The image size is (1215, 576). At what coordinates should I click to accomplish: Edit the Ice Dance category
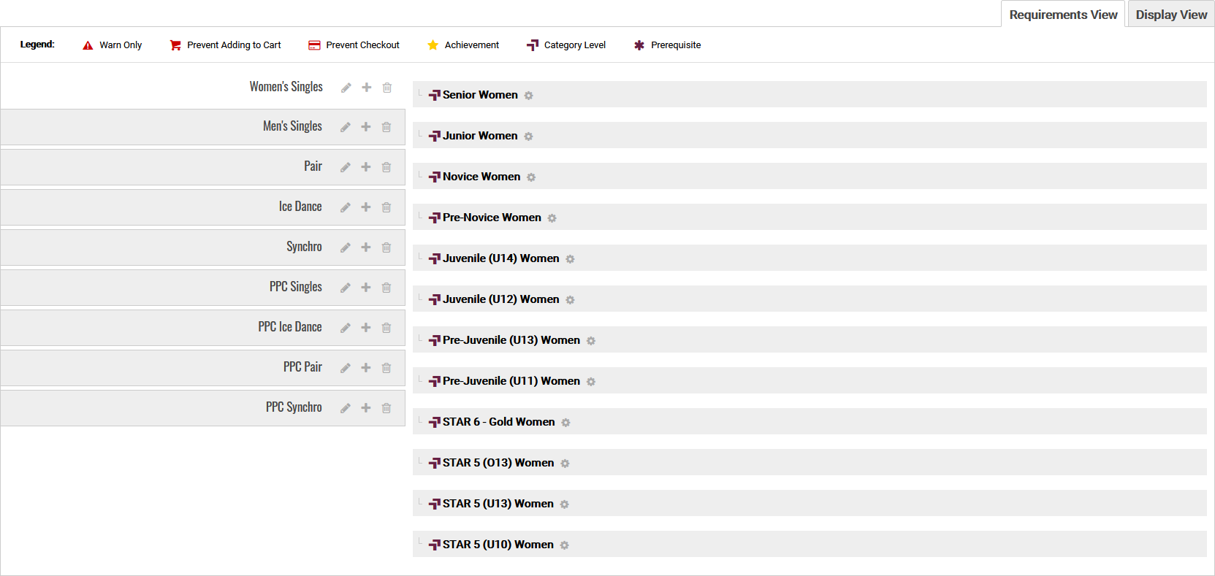point(346,207)
